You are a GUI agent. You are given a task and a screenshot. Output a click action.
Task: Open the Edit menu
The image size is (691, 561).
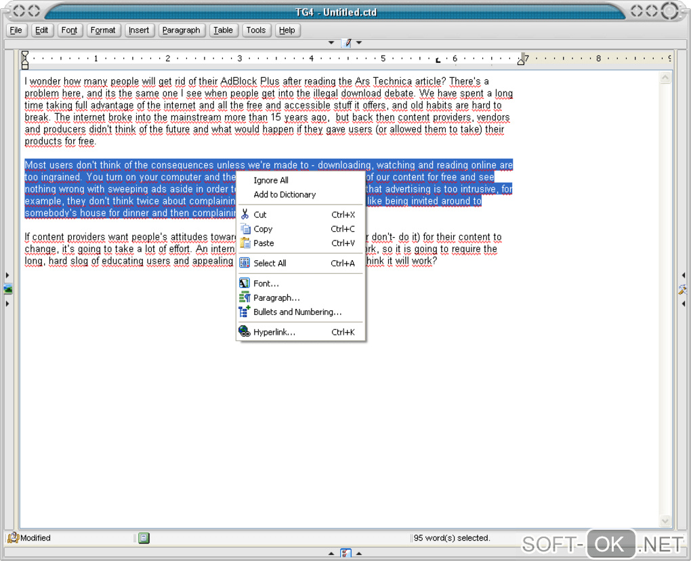point(42,30)
